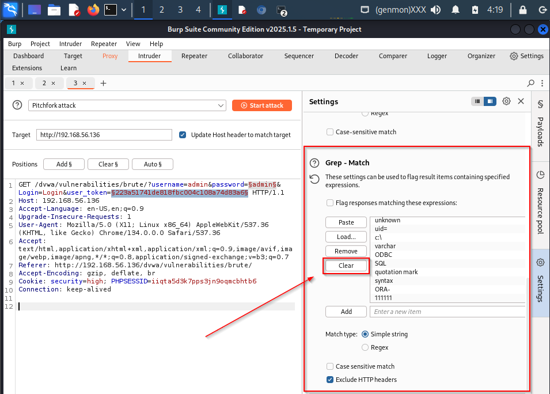Viewport: 550px width, 394px height.
Task: Switch to the Proxy tab
Action: click(x=110, y=56)
